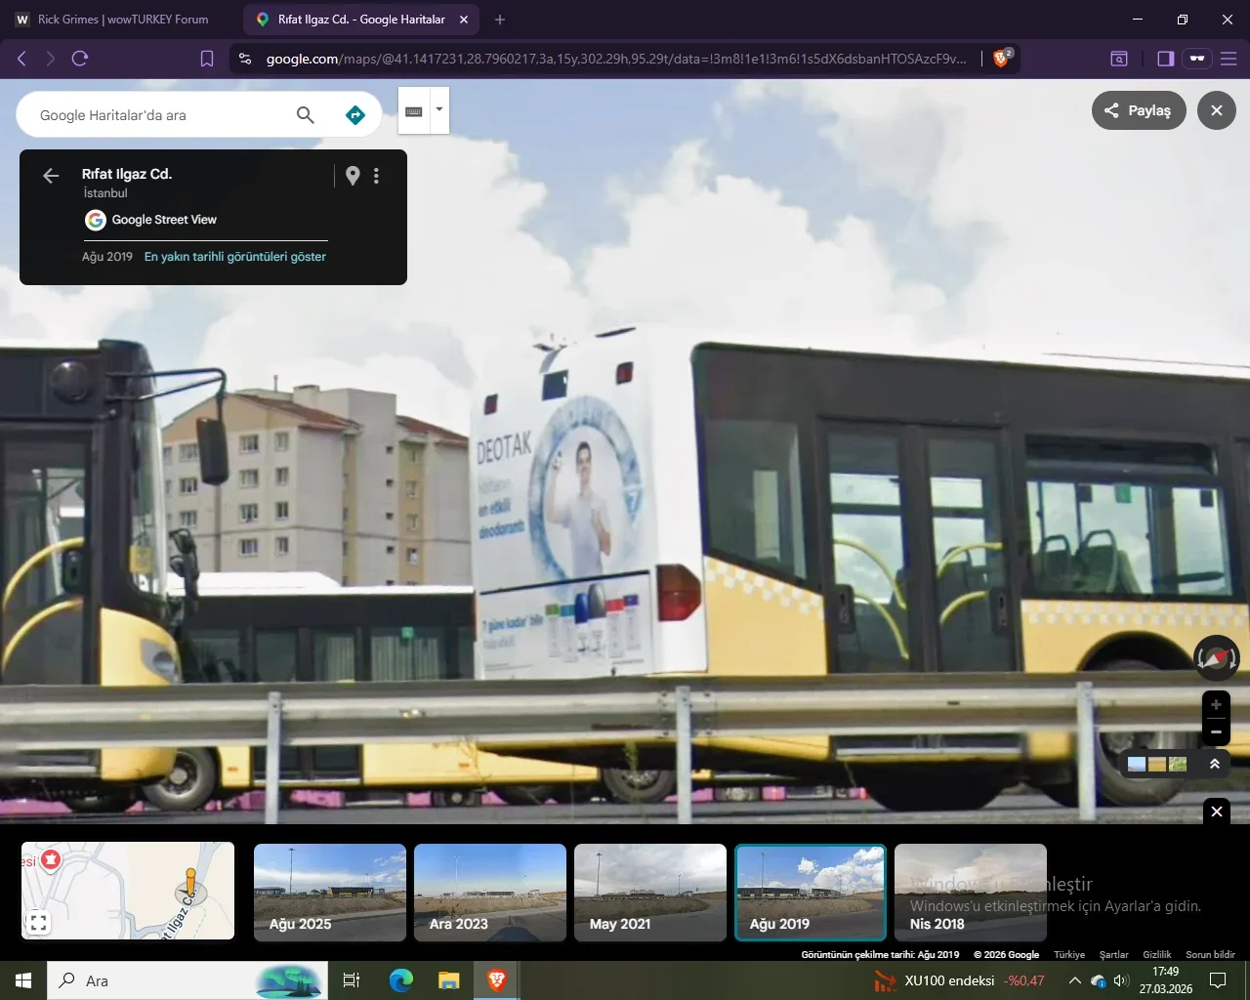Click the search magnifier icon in Maps

306,115
